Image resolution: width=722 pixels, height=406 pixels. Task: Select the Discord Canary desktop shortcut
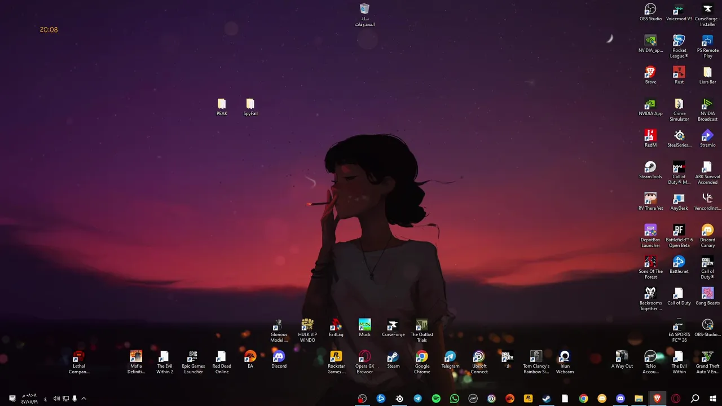[x=707, y=236]
